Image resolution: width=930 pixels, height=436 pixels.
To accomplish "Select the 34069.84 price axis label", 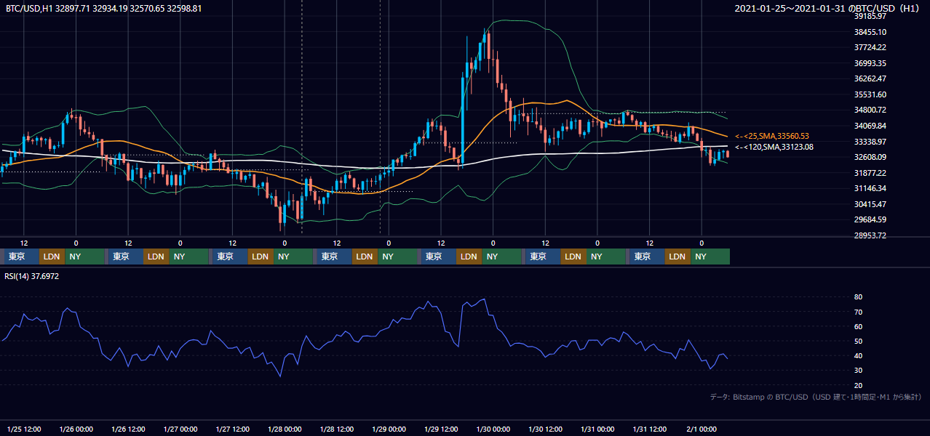I will (x=870, y=126).
